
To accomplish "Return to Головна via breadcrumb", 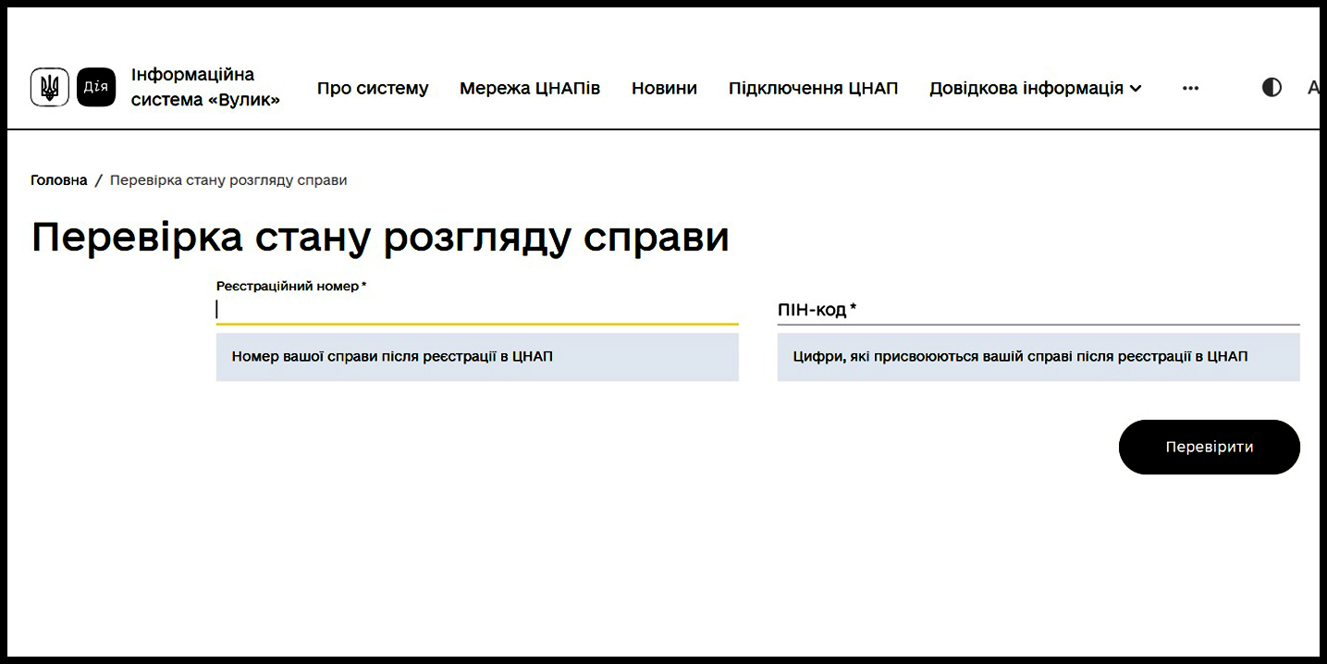I will (x=59, y=180).
